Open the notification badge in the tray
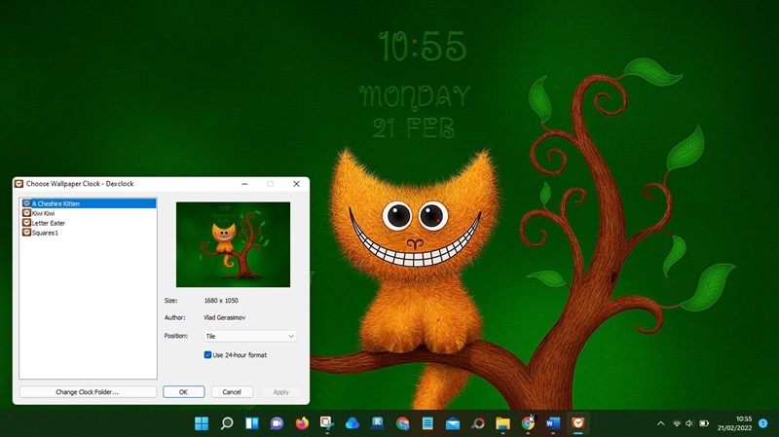The image size is (779, 437). pos(763,423)
